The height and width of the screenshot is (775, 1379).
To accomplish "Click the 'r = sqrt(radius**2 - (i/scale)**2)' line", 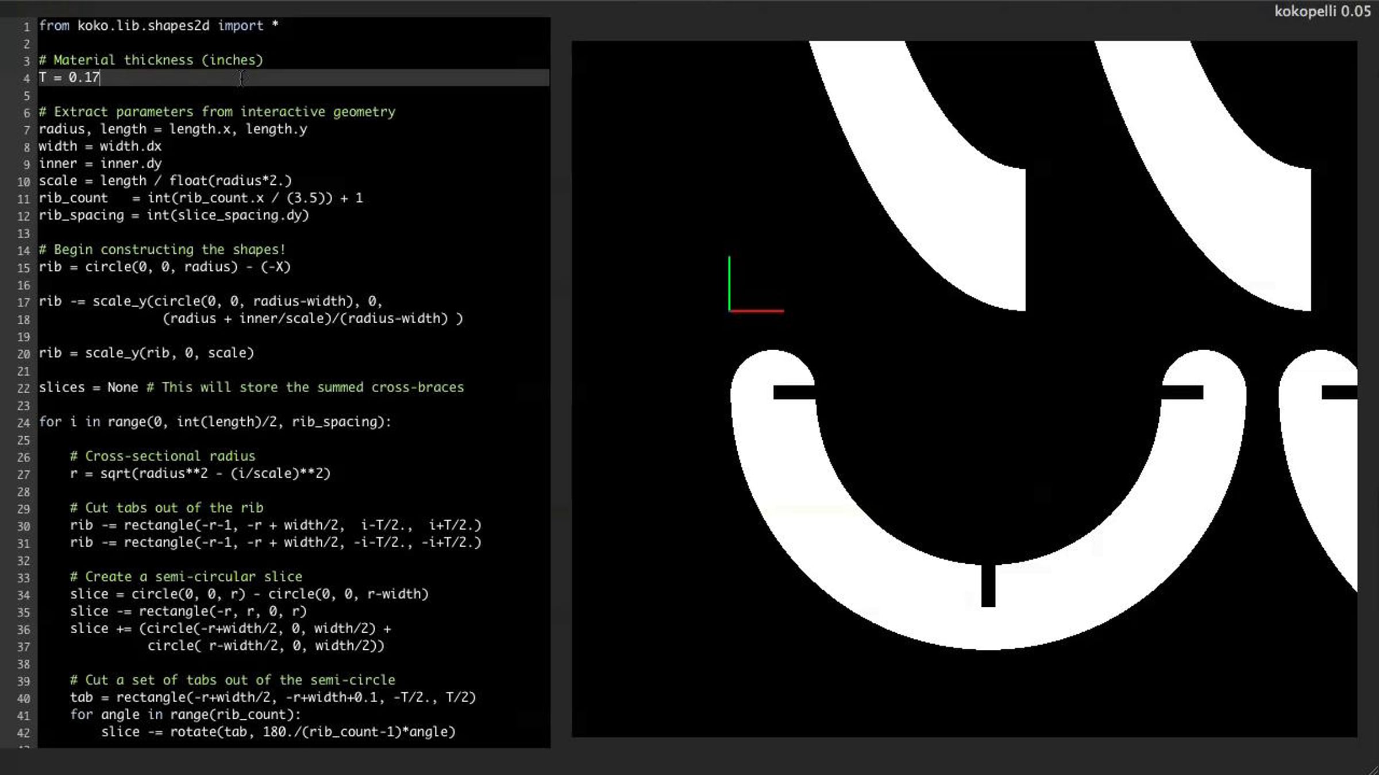I will (x=201, y=474).
